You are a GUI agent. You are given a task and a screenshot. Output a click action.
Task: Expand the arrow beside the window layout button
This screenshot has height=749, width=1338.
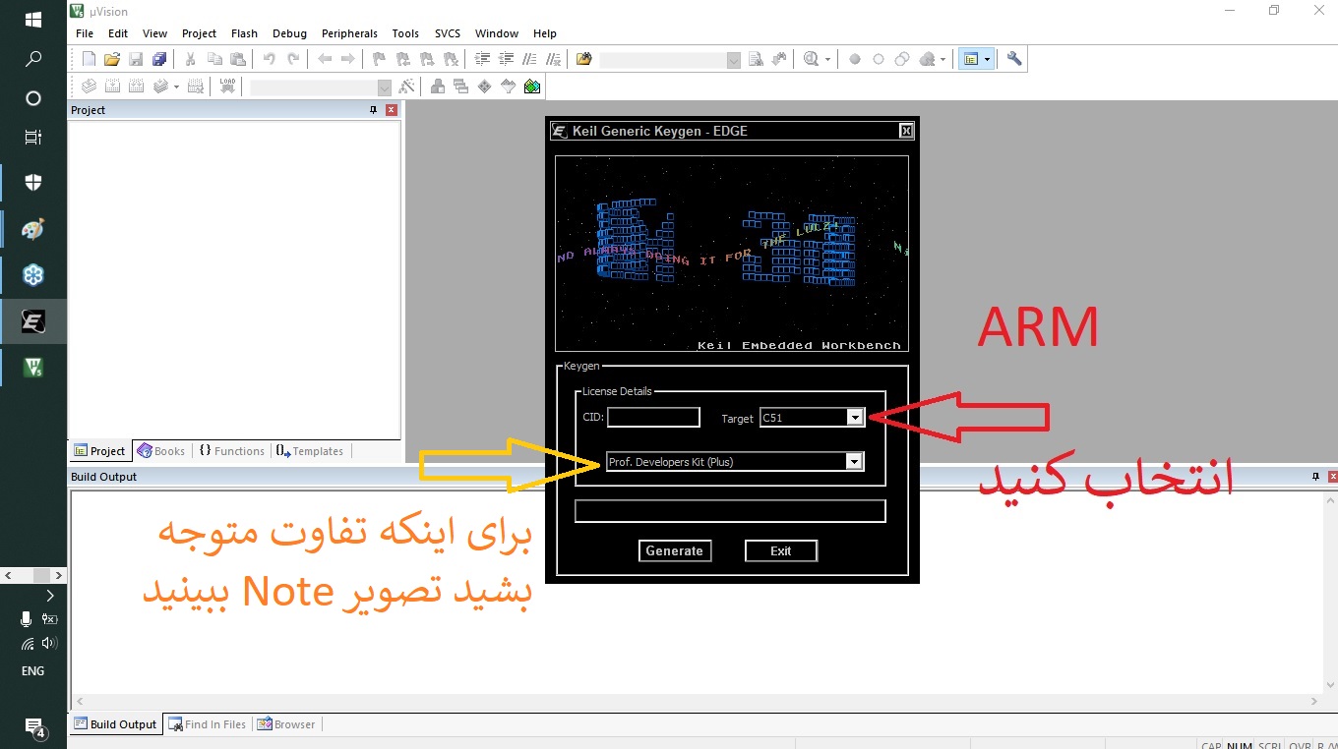[x=987, y=59]
